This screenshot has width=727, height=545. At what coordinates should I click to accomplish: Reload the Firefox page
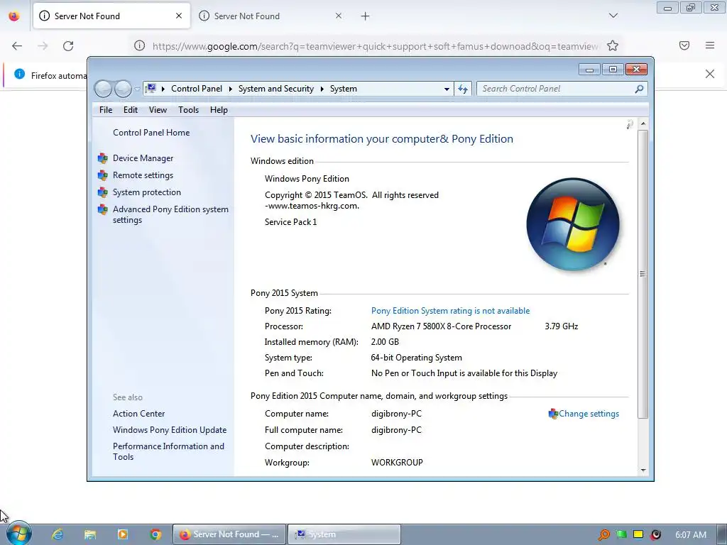click(68, 45)
